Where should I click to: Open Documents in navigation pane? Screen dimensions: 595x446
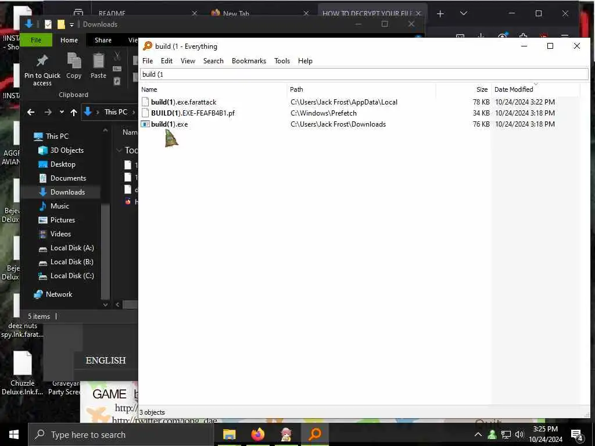[x=68, y=178]
